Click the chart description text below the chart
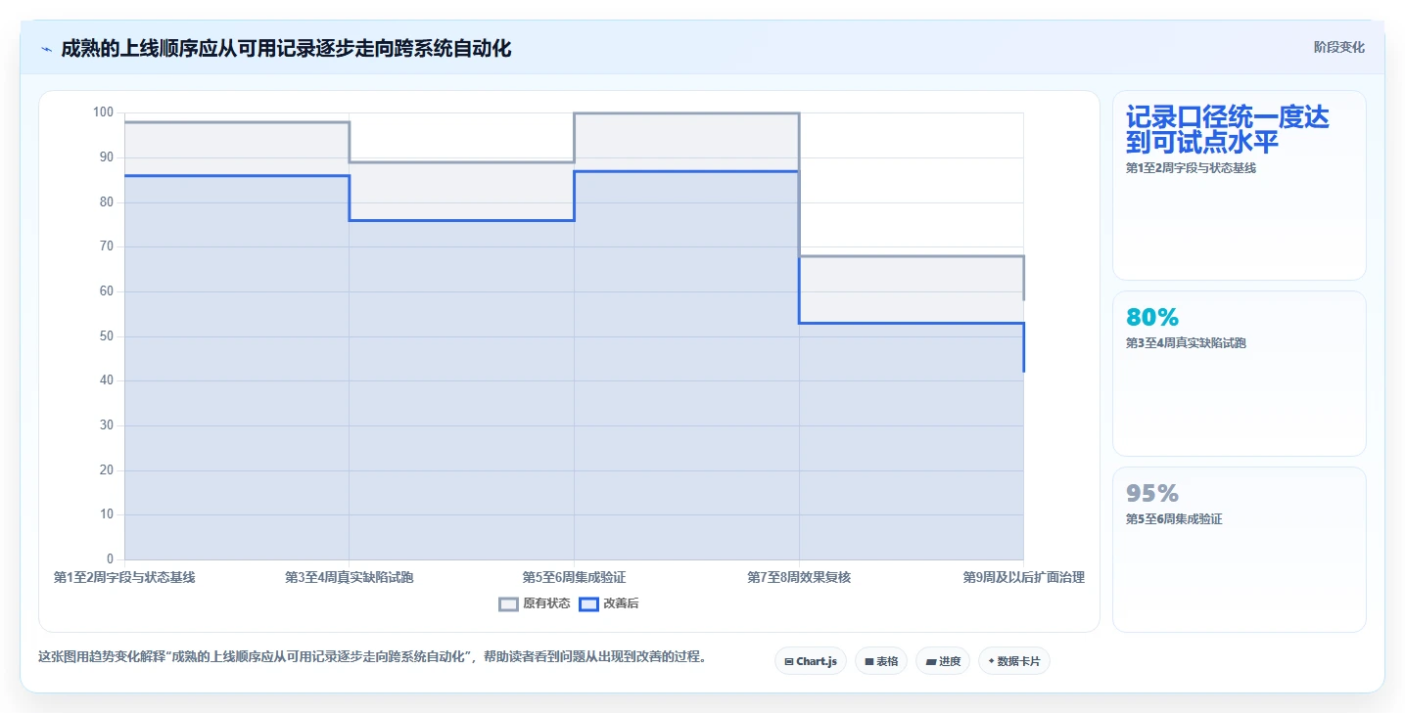 tap(372, 657)
